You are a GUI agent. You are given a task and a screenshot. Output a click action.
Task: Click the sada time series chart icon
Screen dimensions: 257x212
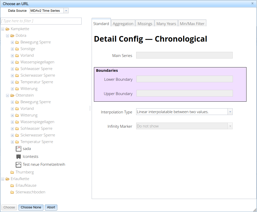pyautogui.click(x=18, y=149)
